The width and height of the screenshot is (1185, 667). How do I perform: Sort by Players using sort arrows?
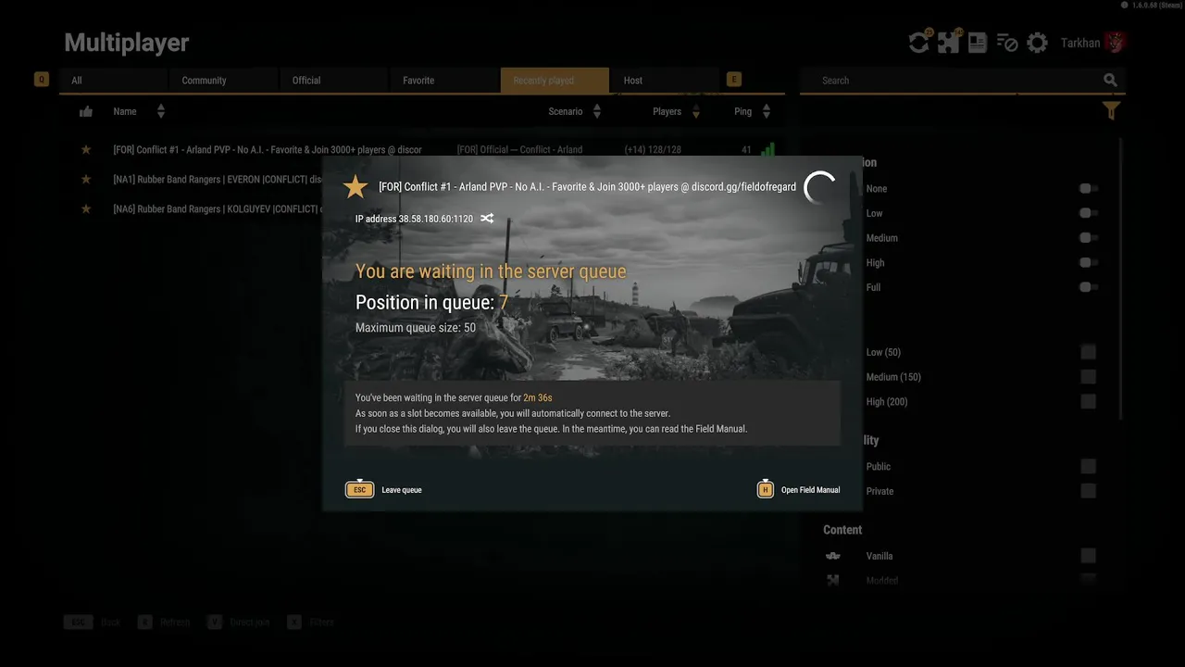(x=696, y=111)
